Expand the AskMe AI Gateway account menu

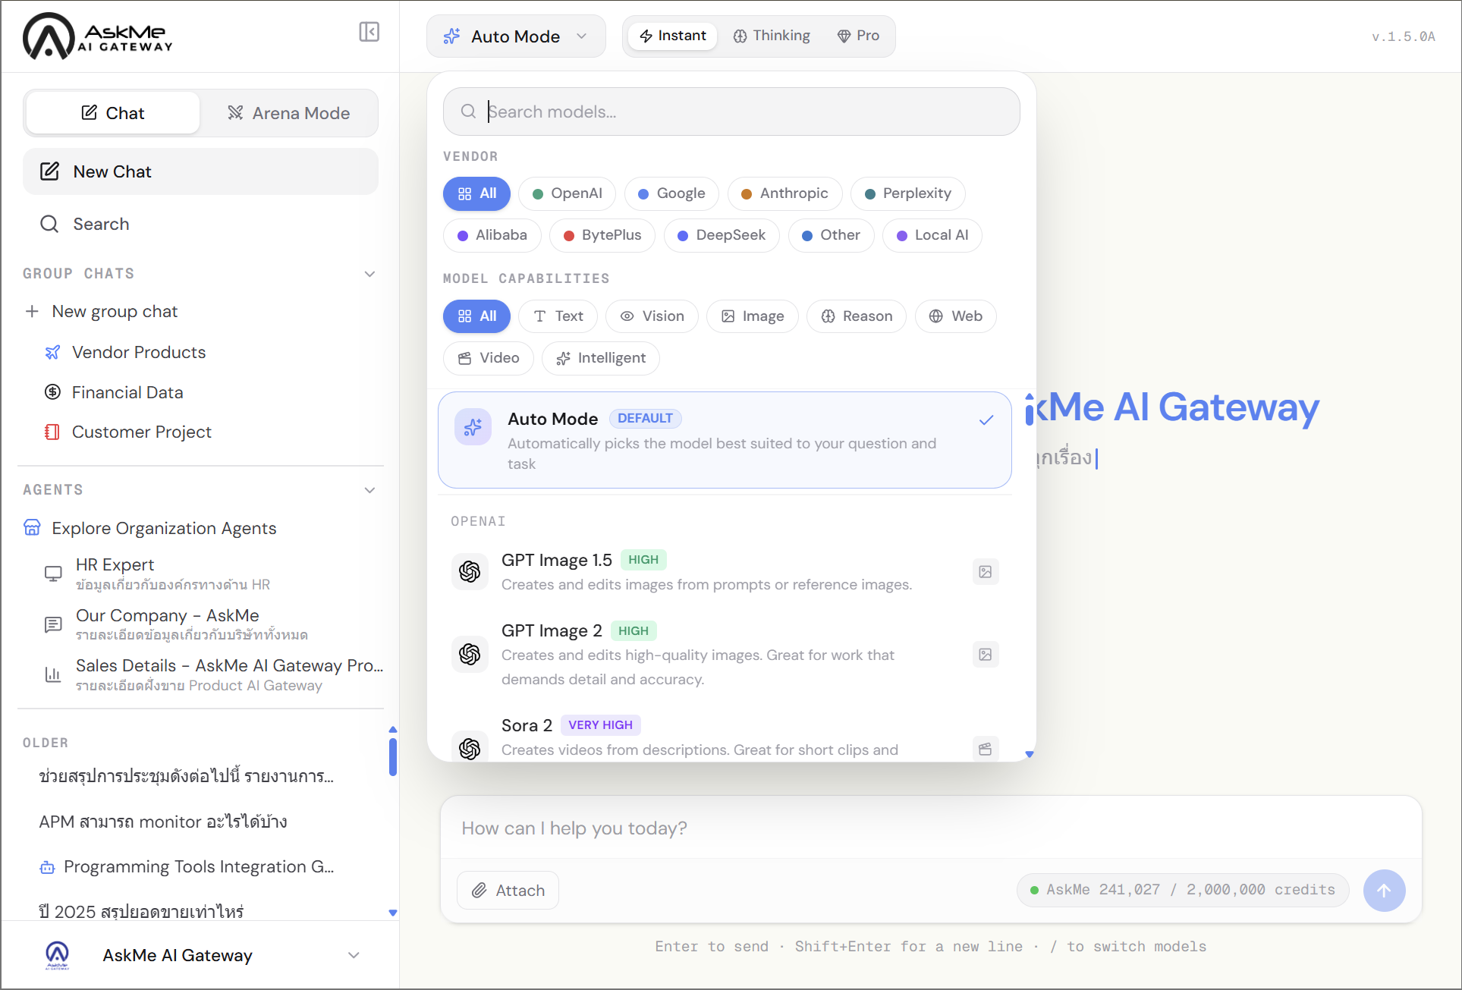click(x=354, y=955)
